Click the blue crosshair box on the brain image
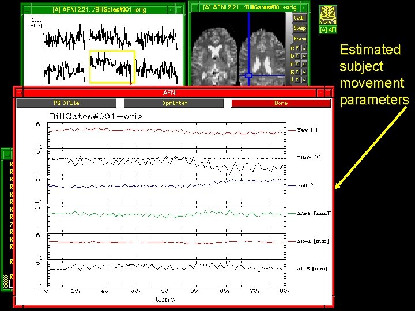The width and height of the screenshot is (415, 311). (248, 75)
